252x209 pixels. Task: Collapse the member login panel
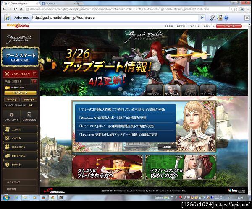[x=34, y=74]
